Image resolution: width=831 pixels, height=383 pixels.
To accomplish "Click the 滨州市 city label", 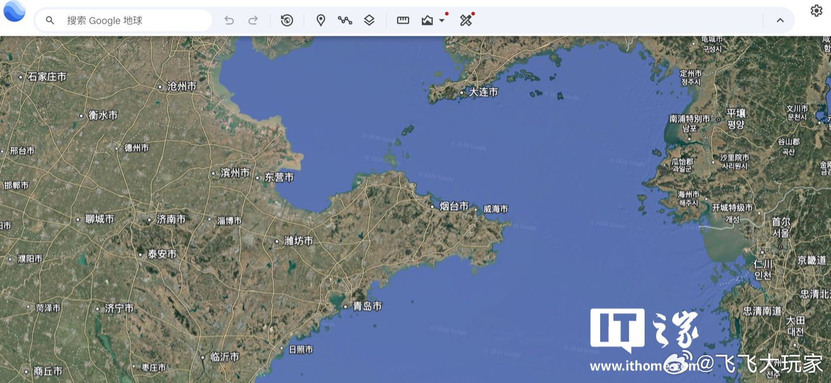I will pyautogui.click(x=235, y=173).
